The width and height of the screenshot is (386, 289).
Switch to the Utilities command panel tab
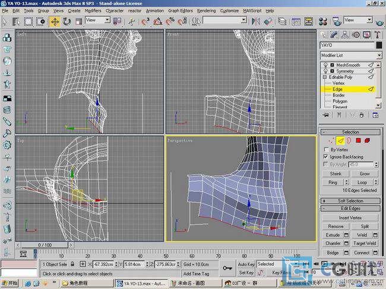(378, 35)
